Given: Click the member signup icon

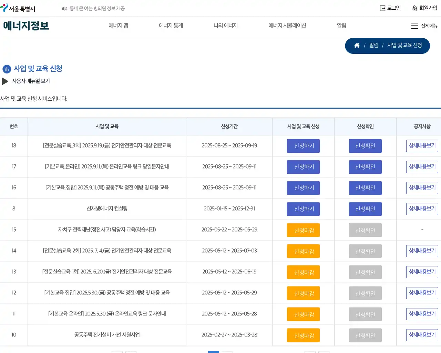Looking at the screenshot, I should [x=415, y=8].
